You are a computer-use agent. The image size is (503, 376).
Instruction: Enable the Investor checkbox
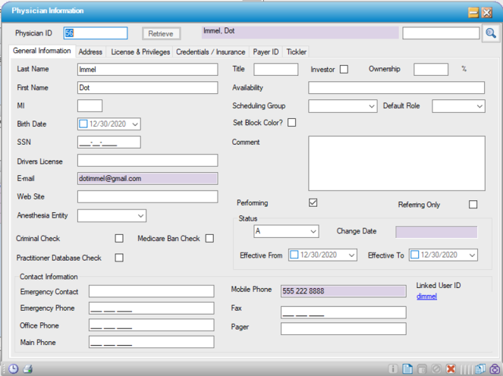click(x=344, y=70)
